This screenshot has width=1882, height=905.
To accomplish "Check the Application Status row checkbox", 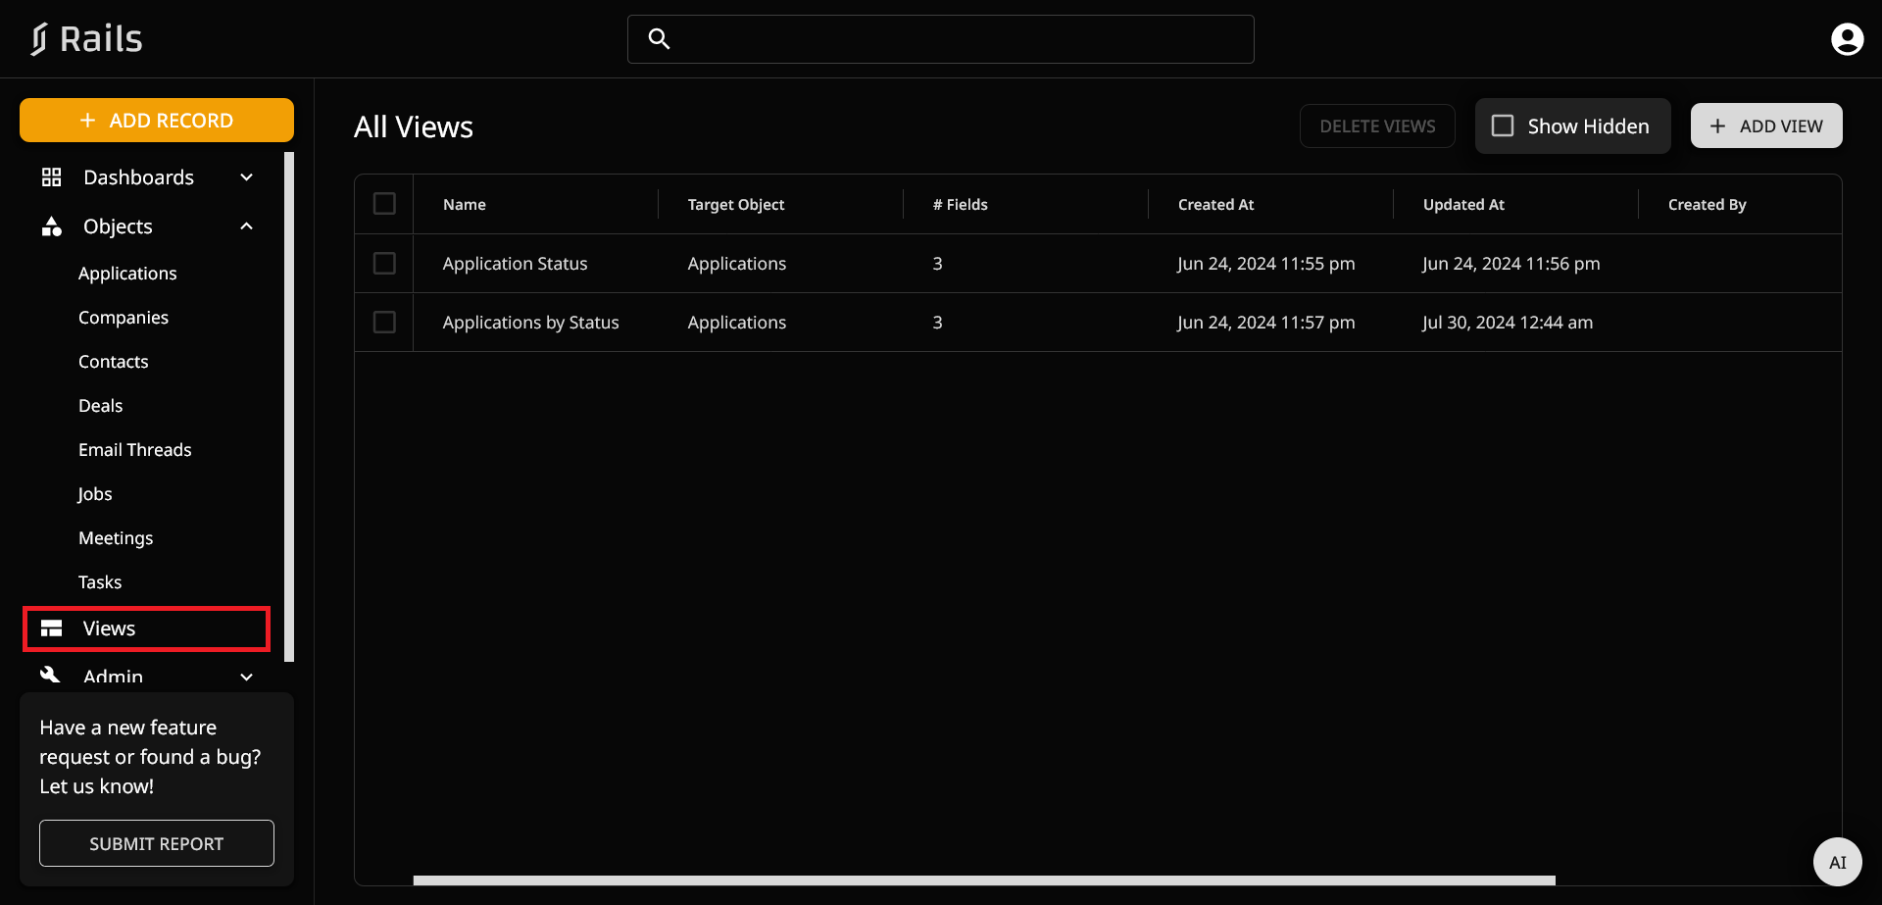I will click(x=384, y=264).
